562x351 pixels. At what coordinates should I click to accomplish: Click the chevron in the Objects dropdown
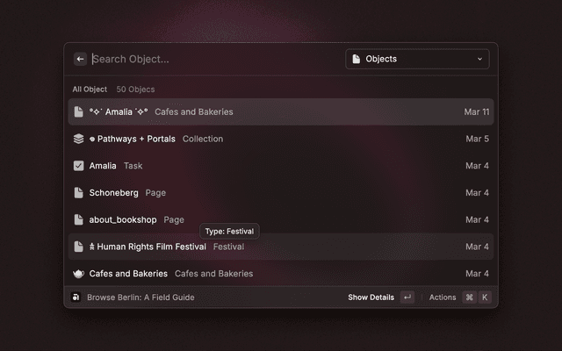pyautogui.click(x=479, y=59)
